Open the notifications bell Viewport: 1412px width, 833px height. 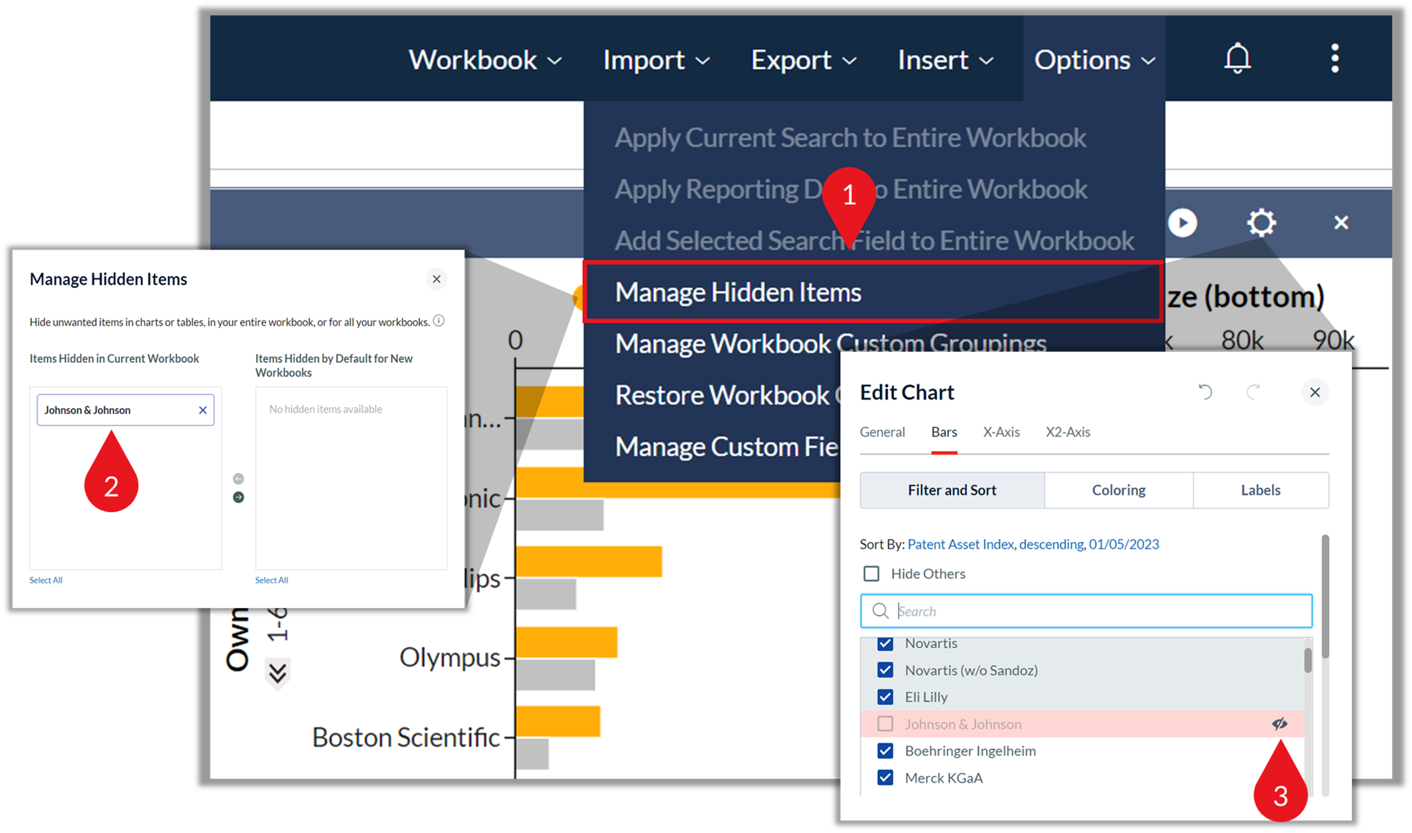(x=1237, y=58)
